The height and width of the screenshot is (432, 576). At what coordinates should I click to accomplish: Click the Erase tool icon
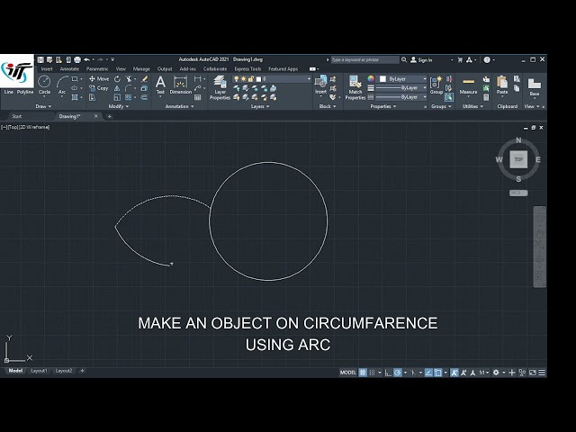click(x=144, y=79)
